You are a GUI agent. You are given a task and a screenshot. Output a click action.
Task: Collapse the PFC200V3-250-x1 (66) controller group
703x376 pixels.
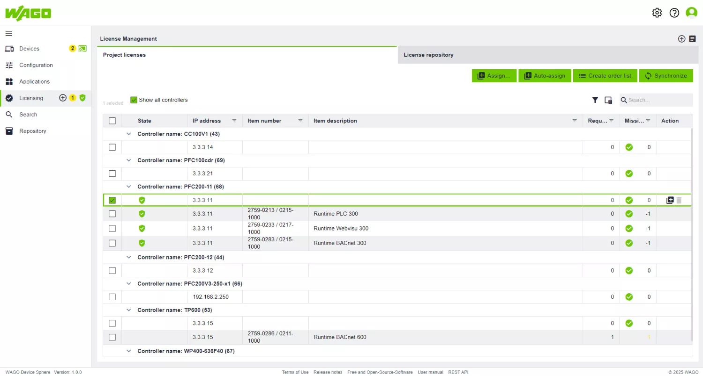[x=129, y=283]
